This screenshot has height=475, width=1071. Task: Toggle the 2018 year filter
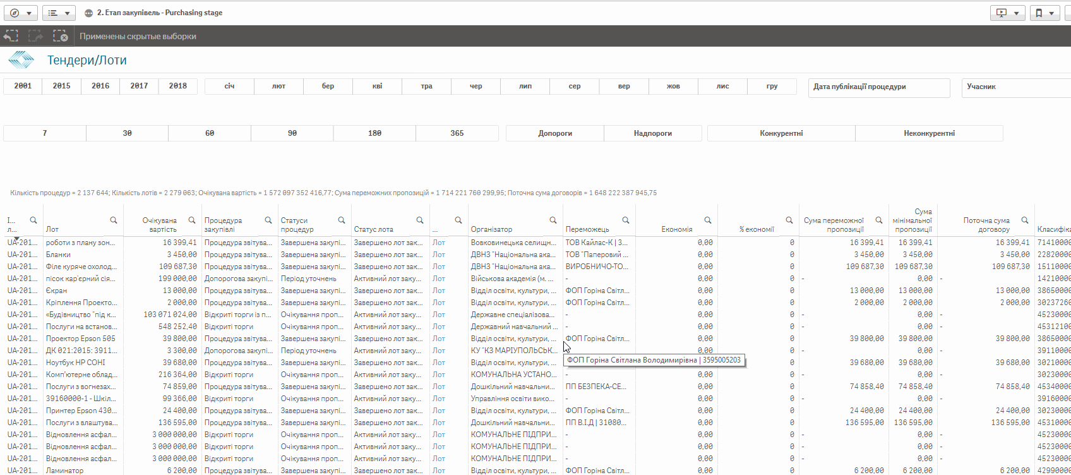coord(177,86)
